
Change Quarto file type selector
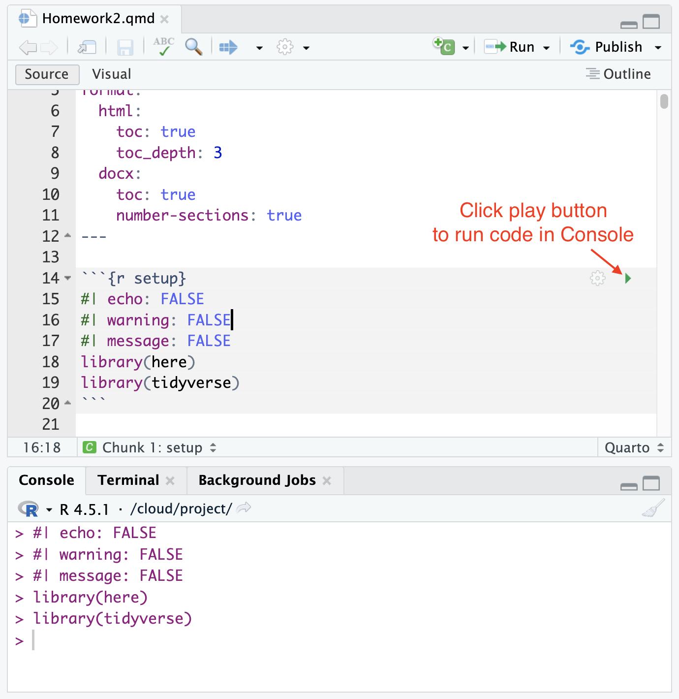(x=634, y=447)
